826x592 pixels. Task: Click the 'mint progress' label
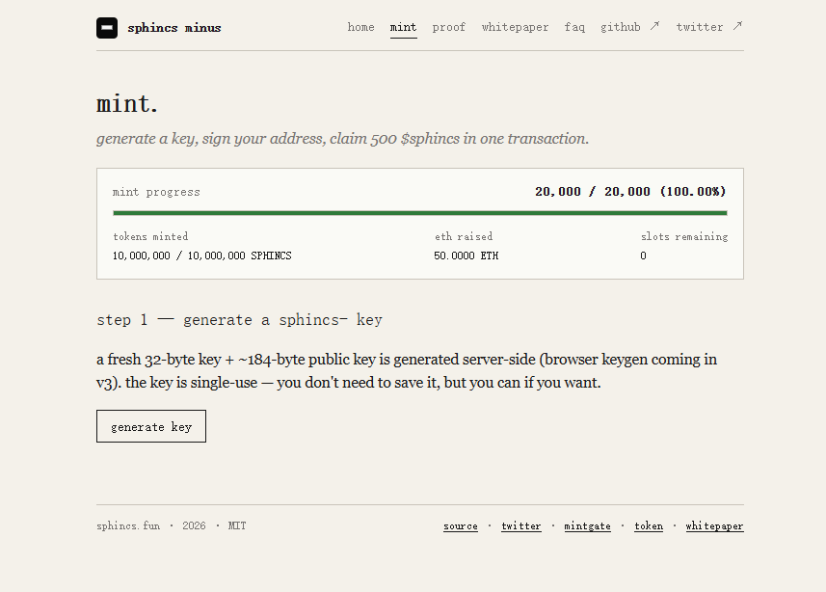click(x=156, y=192)
